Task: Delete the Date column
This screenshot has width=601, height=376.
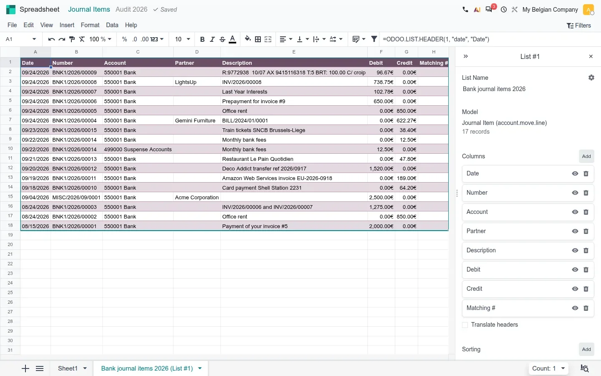Action: tap(586, 174)
